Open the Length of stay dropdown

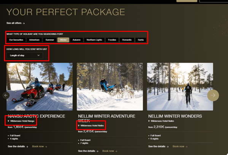pos(25,56)
